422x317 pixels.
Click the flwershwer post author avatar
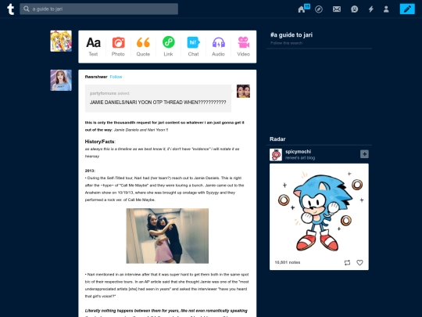pyautogui.click(x=61, y=81)
